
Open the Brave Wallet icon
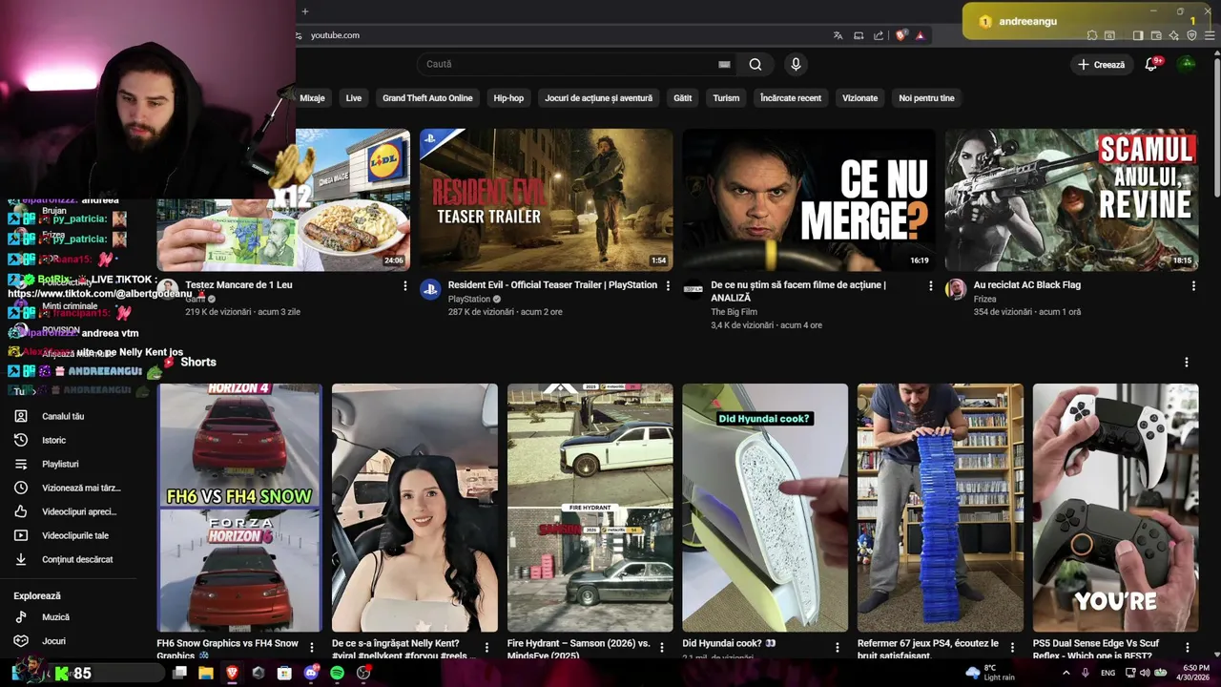(x=1155, y=35)
